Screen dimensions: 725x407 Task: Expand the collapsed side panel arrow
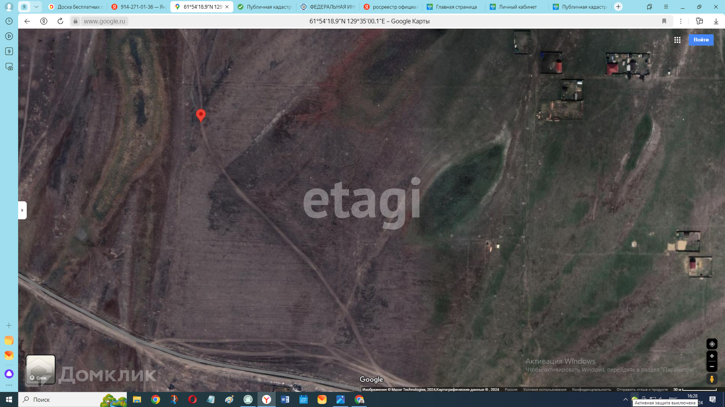22,210
